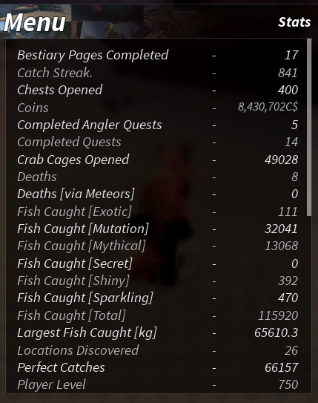The image size is (318, 403).
Task: Select the Bestiary Pages Completed row
Action: pyautogui.click(x=158, y=55)
